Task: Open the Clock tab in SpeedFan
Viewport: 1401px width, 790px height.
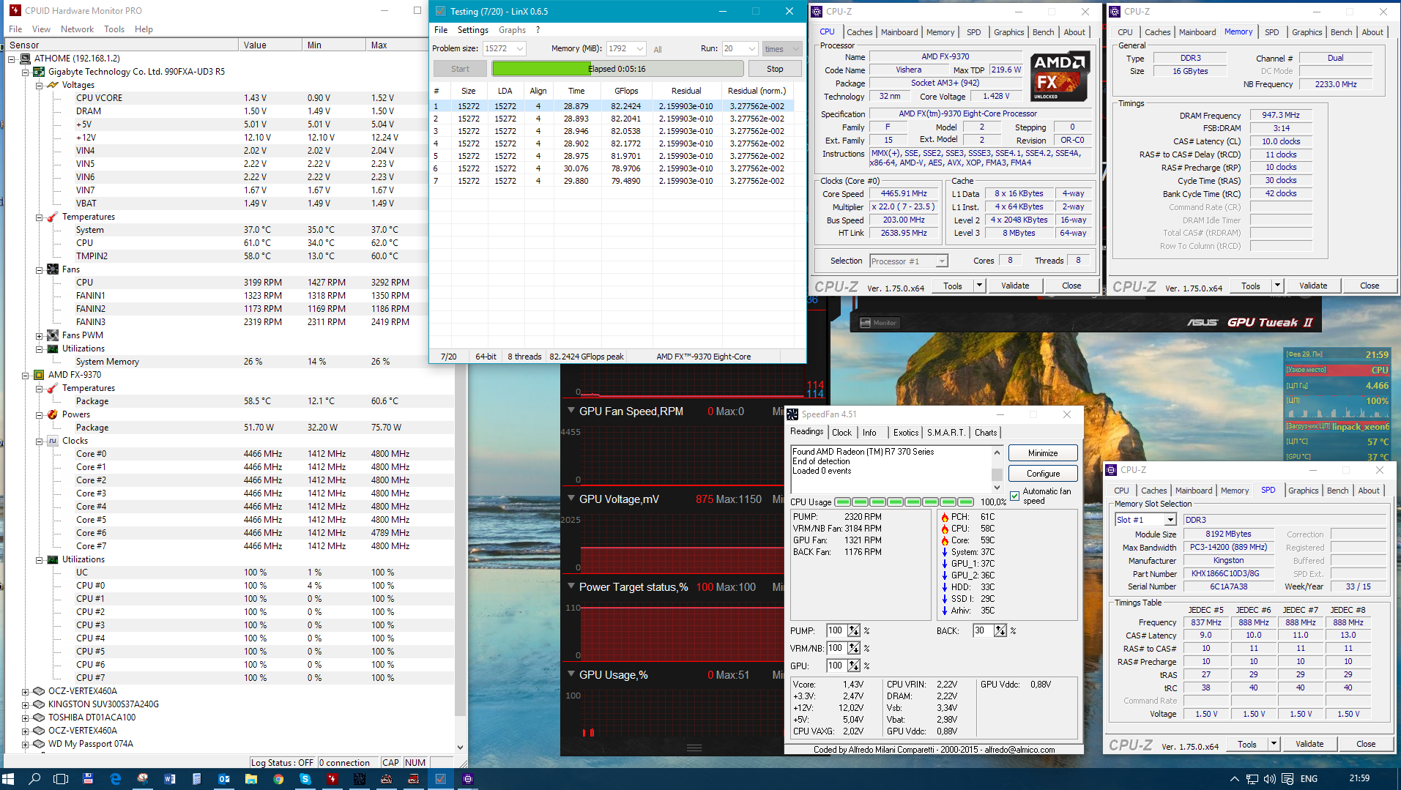Action: 841,433
